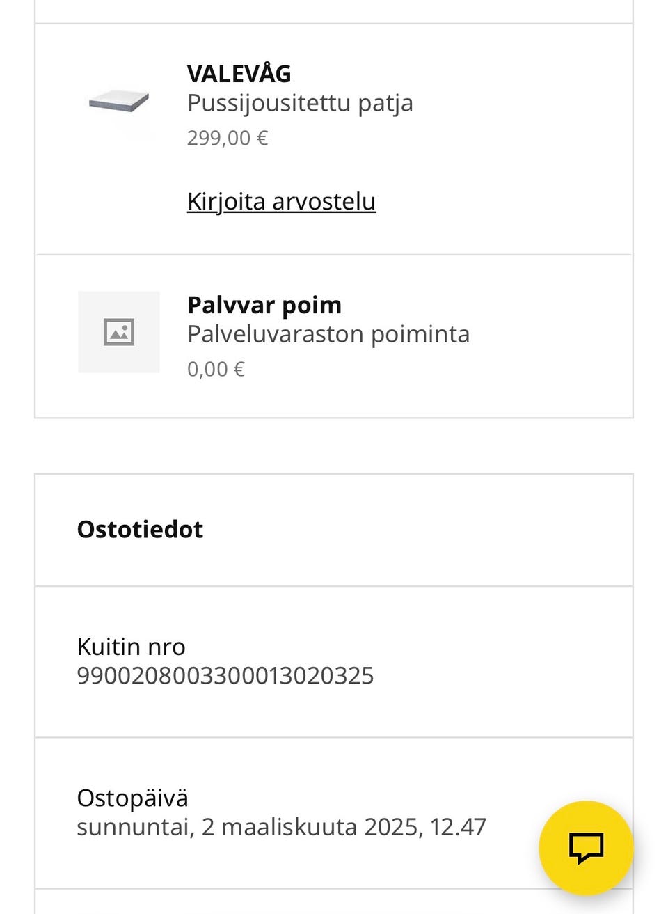This screenshot has width=668, height=914.
Task: Select the purchase date sunnuntai, 2 maaliskuuta 2025
Action: pos(281,827)
